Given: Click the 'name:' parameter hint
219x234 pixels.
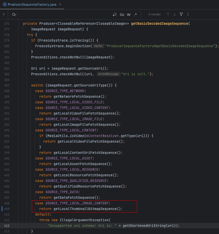Looking at the screenshot, I should pyautogui.click(x=99, y=46).
